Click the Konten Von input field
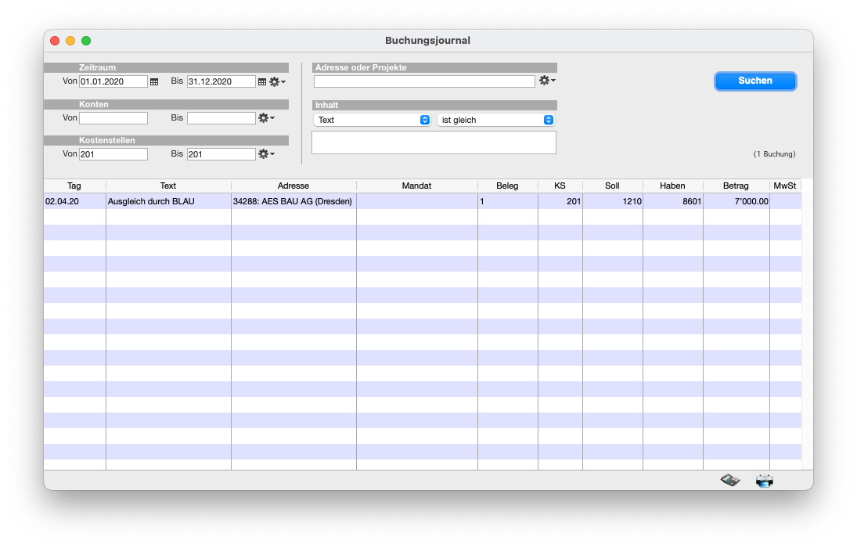Screen dimensions: 857x548 tap(113, 118)
